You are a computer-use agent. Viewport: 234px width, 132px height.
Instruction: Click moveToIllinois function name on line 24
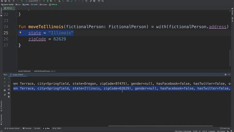(46, 27)
